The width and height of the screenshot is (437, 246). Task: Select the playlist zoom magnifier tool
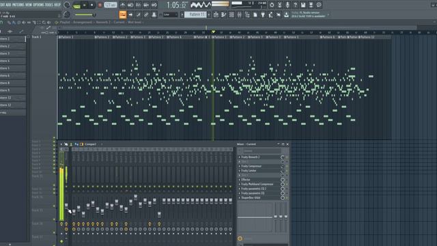coord(44,23)
